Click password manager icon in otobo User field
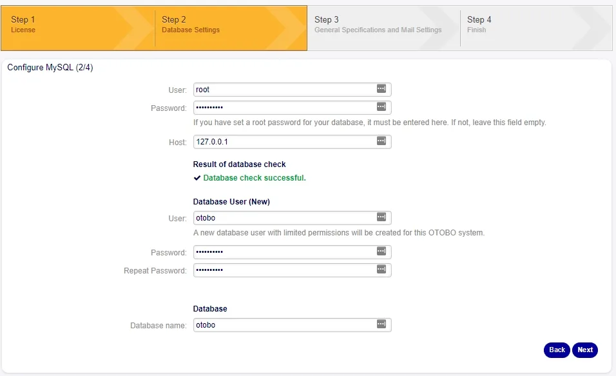 click(381, 217)
